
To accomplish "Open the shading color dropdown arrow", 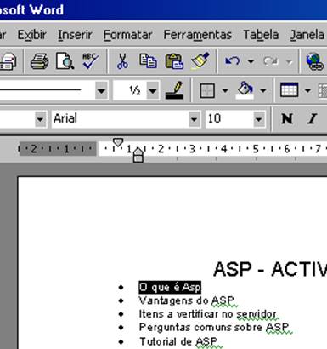I will coord(263,91).
